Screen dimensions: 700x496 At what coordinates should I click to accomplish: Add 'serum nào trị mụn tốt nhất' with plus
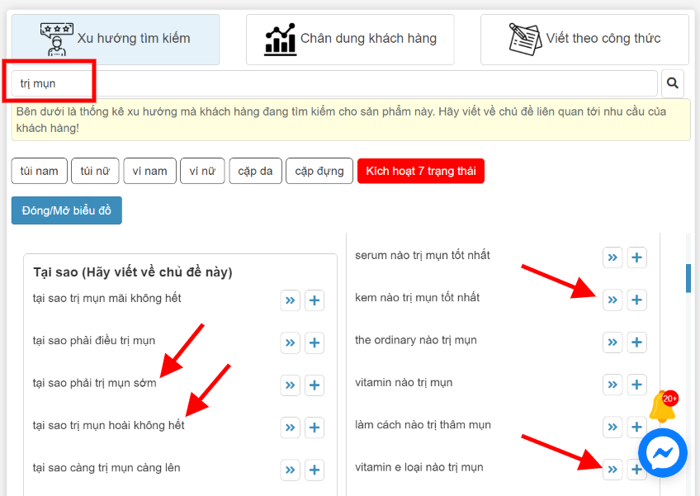tap(636, 257)
